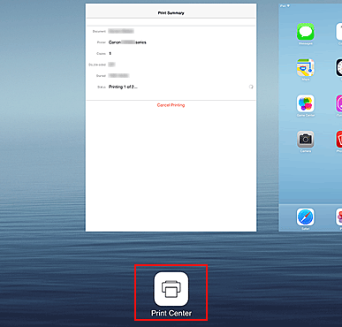This screenshot has height=327, width=342.
Task: Tap the Safari icon in the dock
Action: coord(306,217)
